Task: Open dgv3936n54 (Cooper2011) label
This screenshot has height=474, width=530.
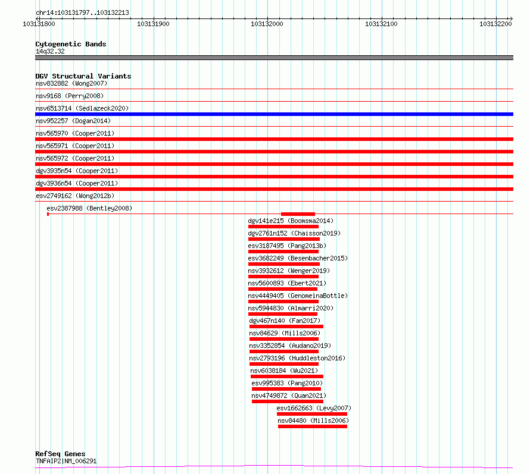Action: [x=77, y=183]
